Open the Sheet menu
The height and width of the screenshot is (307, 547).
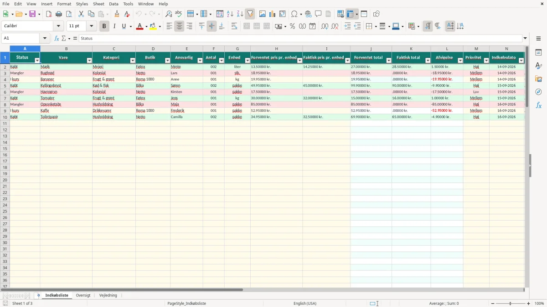[x=99, y=4]
